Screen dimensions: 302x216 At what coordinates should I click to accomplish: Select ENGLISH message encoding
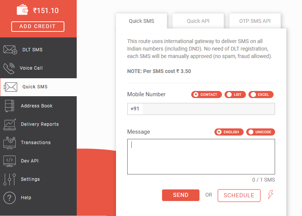coord(229,132)
